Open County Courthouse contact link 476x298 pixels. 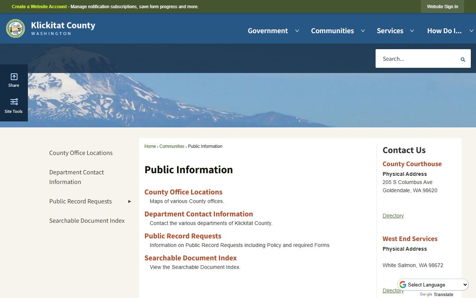[x=412, y=164]
